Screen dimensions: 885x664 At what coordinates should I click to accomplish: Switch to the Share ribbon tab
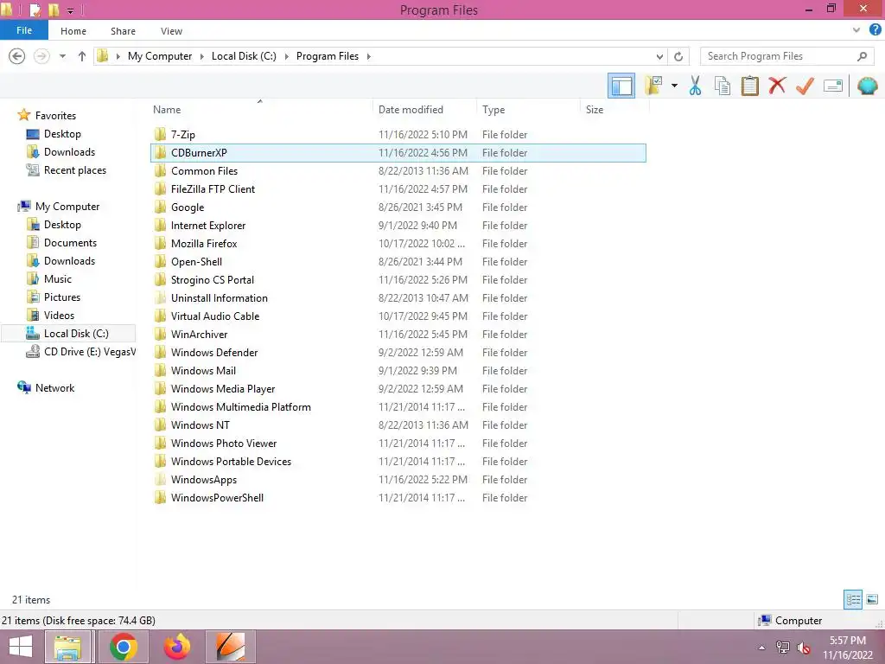123,31
